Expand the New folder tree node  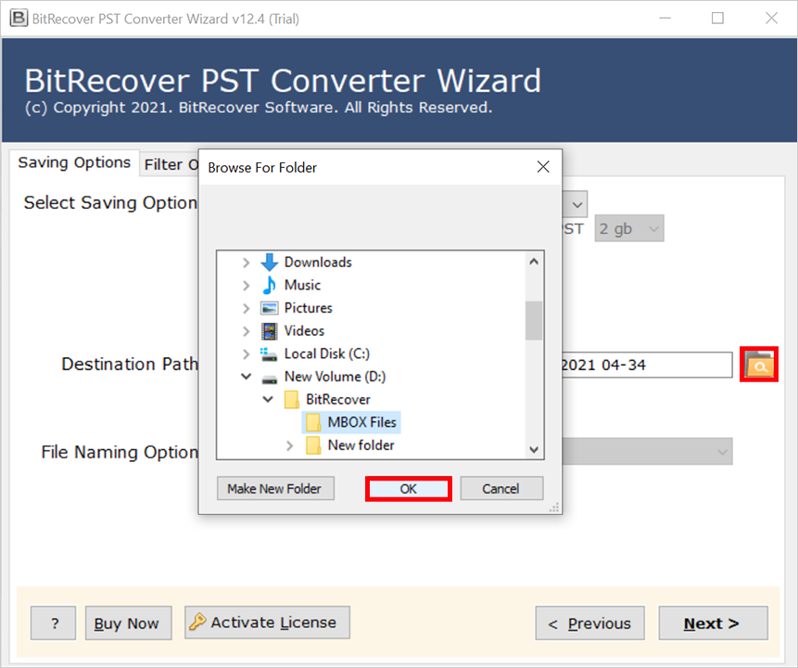coord(288,445)
